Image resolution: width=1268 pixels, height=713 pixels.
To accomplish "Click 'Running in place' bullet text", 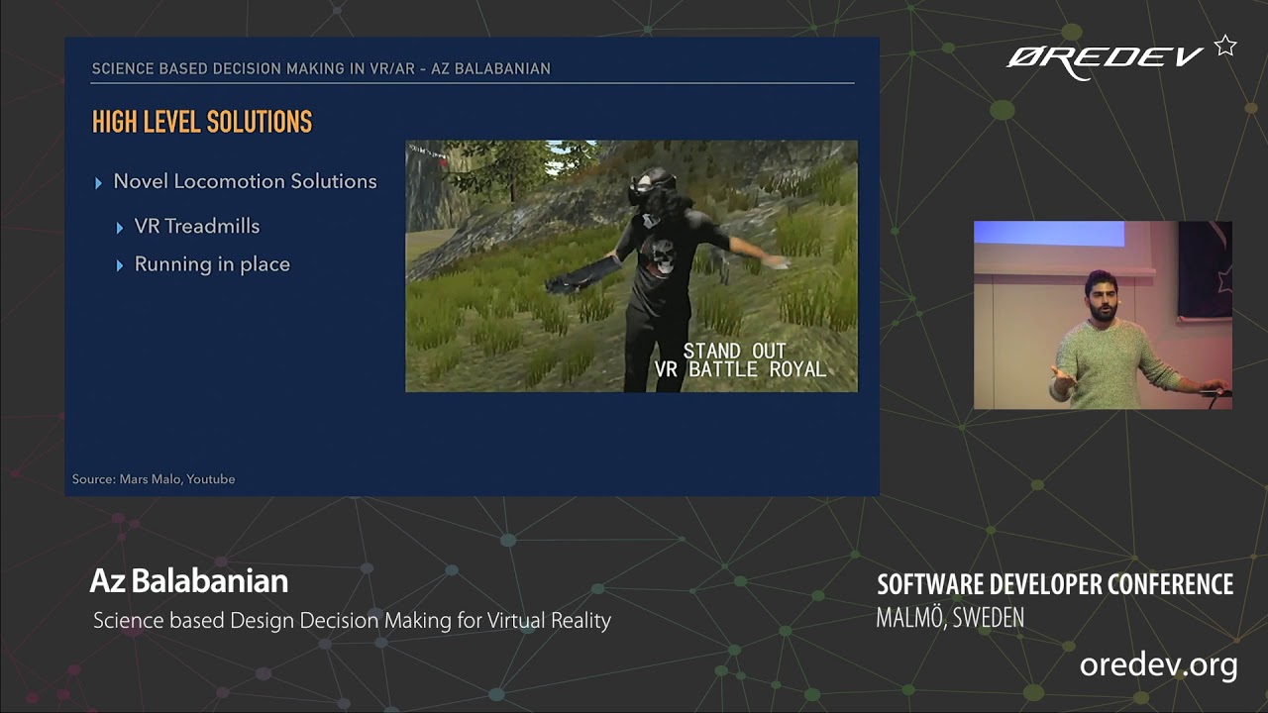I will coord(212,264).
